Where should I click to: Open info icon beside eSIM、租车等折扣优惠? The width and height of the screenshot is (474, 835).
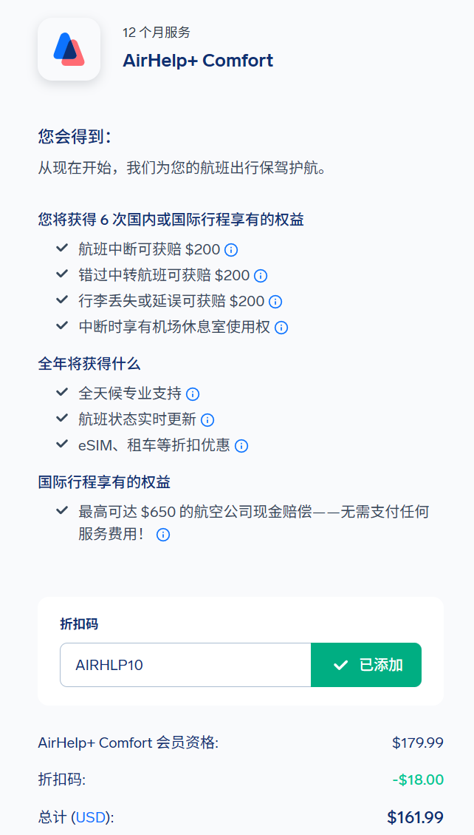tap(241, 445)
